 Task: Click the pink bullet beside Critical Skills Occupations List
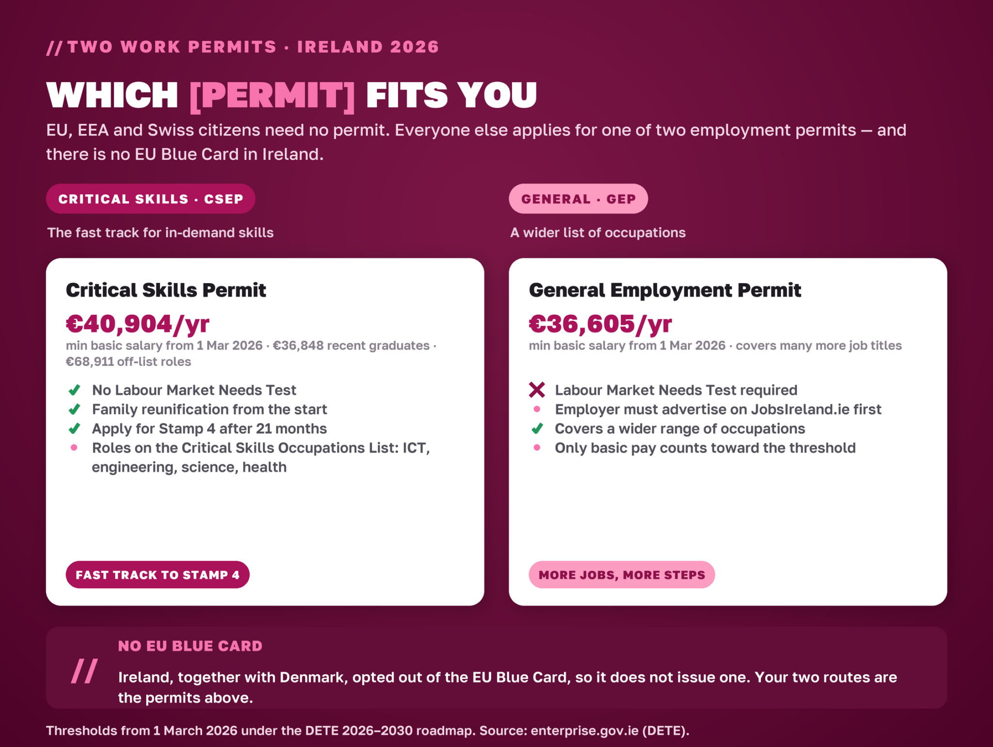pyautogui.click(x=74, y=447)
